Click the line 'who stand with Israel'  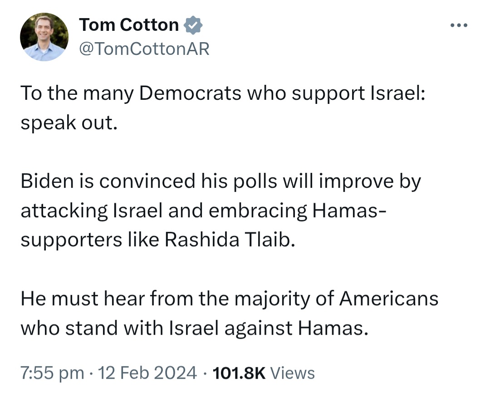[194, 328]
